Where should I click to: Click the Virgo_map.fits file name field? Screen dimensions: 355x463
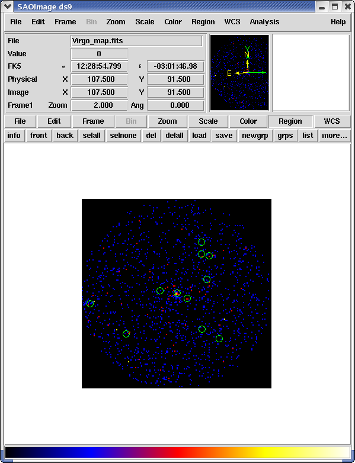coord(136,41)
